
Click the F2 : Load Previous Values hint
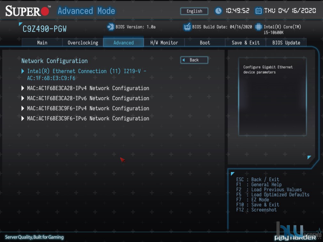point(269,190)
